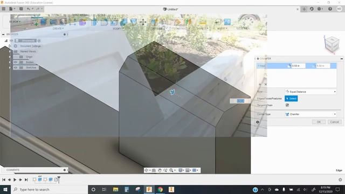Open the Corner Type Chamfer dropdown
The image size is (345, 194).
[310, 114]
